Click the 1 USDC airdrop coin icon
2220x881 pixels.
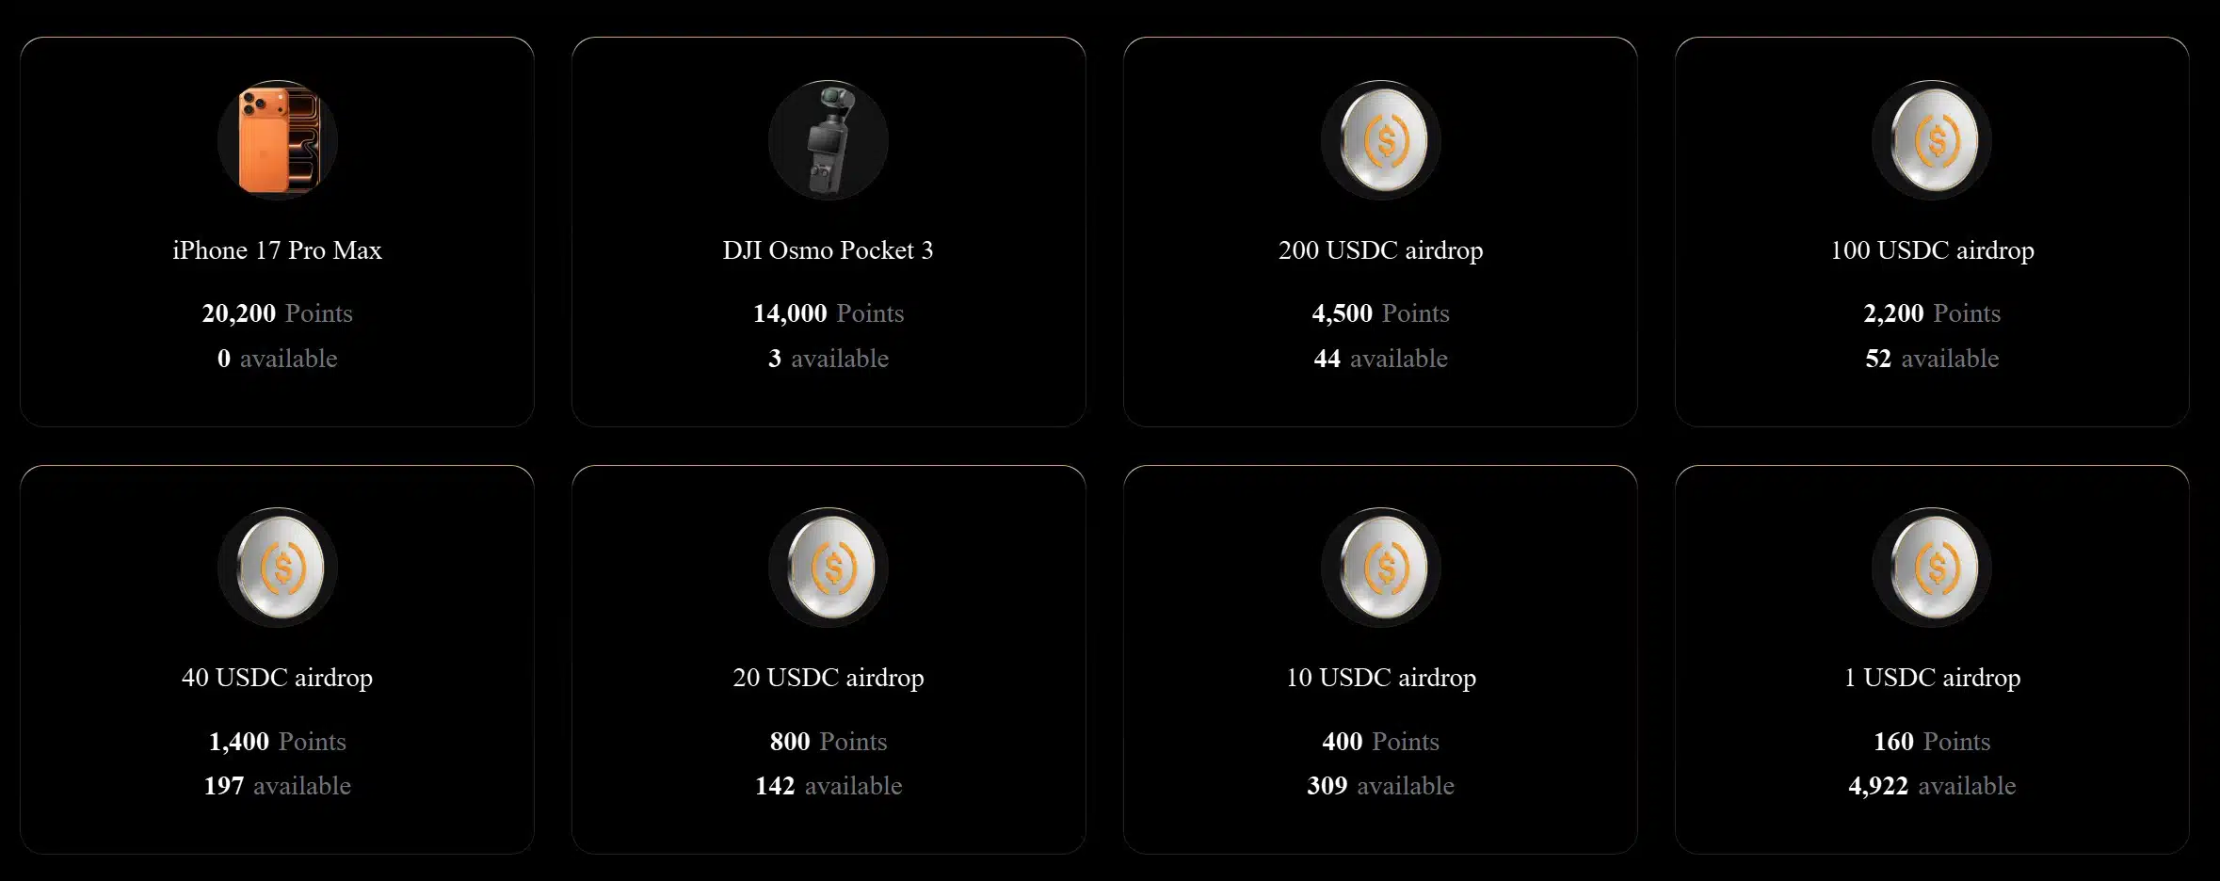click(1931, 566)
